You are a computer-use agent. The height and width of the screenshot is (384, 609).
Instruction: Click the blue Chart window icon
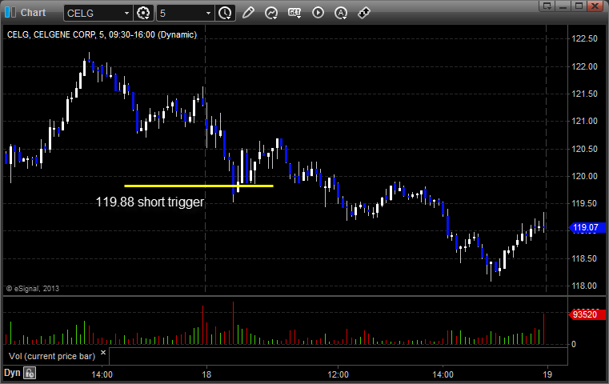click(x=10, y=13)
